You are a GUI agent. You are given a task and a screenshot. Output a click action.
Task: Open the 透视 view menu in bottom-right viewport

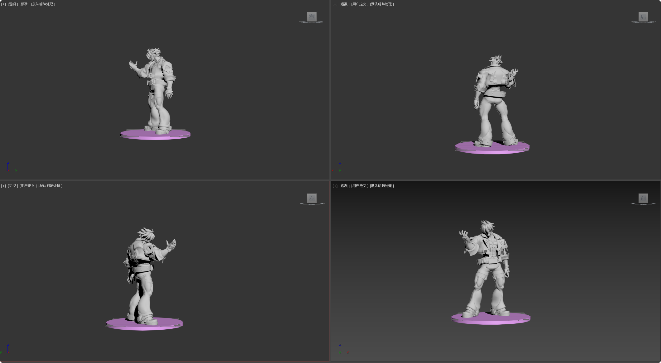tap(344, 186)
